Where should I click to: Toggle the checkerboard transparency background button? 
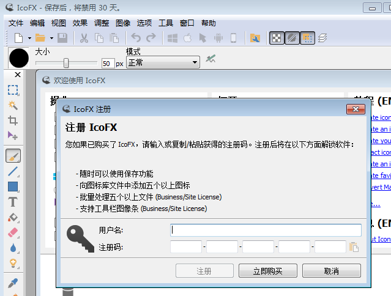pyautogui.click(x=277, y=38)
